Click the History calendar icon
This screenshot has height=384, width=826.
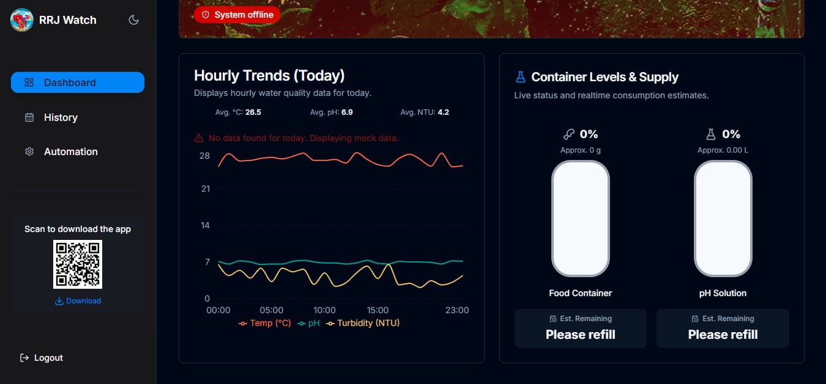point(29,117)
